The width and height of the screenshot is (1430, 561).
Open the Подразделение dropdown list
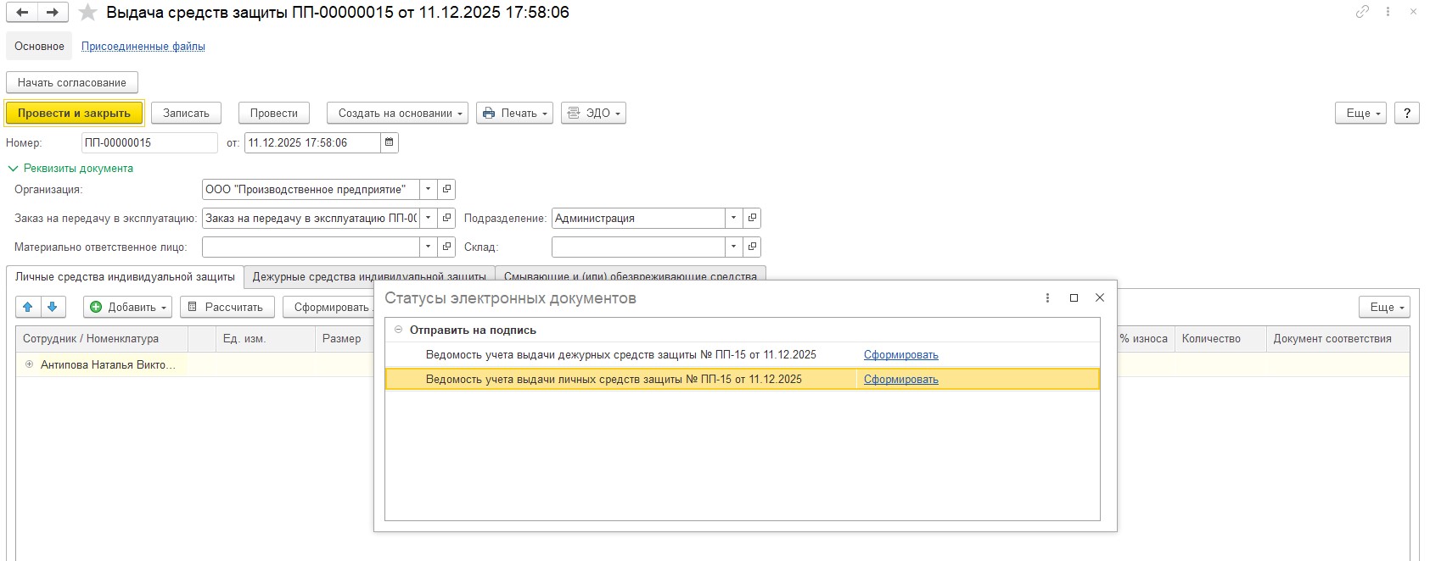[733, 218]
